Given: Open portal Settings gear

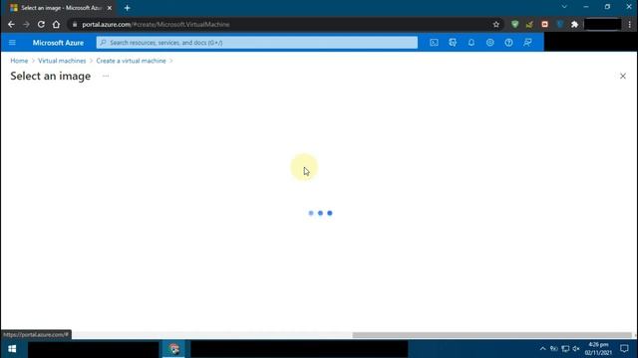Looking at the screenshot, I should 489,43.
